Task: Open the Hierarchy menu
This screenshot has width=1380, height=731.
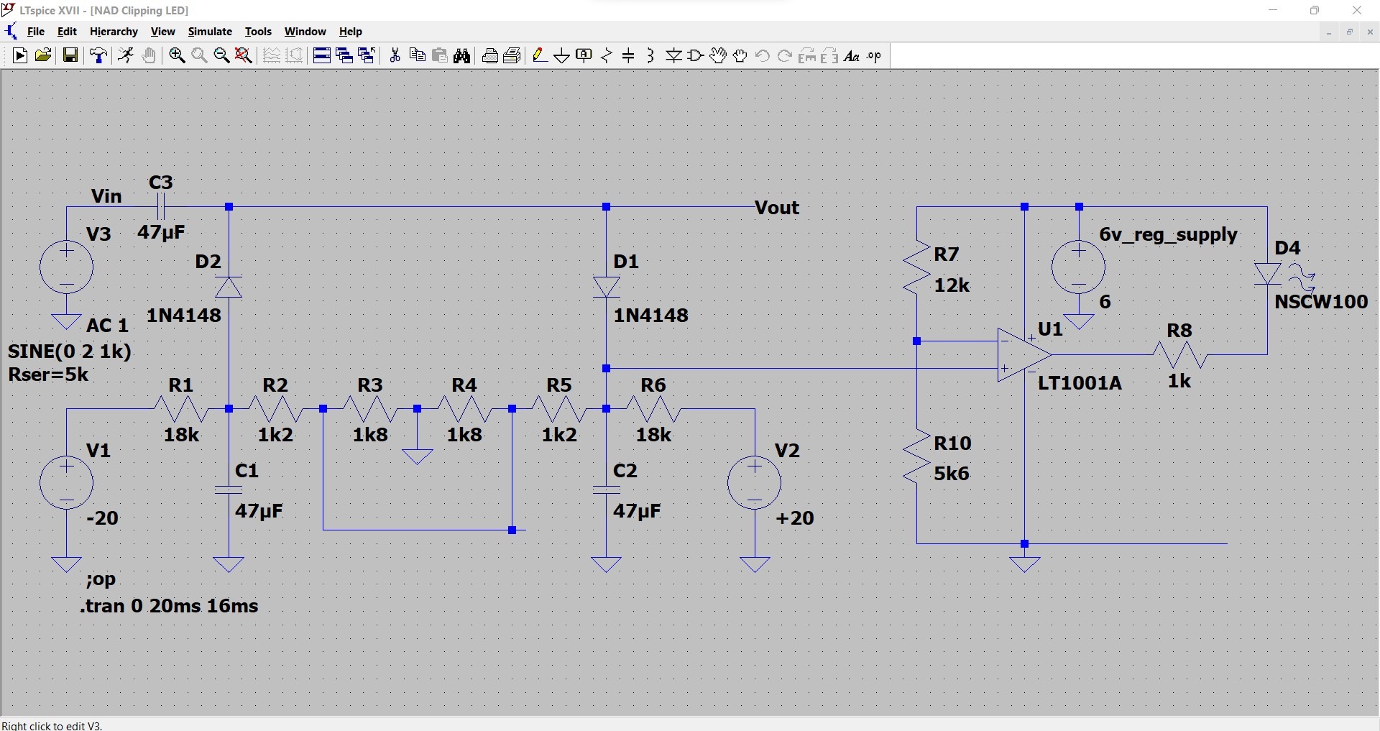Action: coord(114,32)
